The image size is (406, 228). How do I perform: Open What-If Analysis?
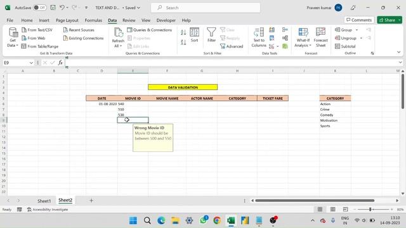[x=303, y=37]
